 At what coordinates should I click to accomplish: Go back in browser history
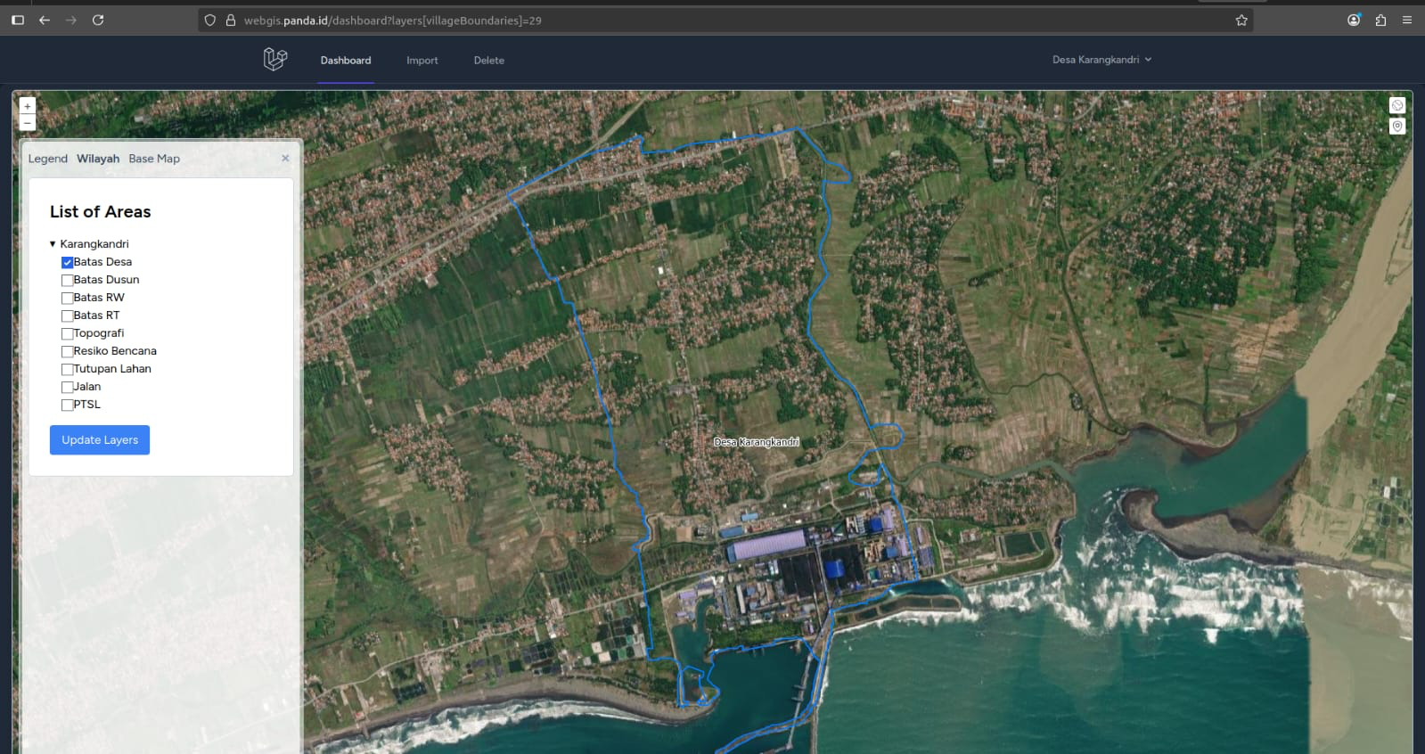[x=45, y=20]
